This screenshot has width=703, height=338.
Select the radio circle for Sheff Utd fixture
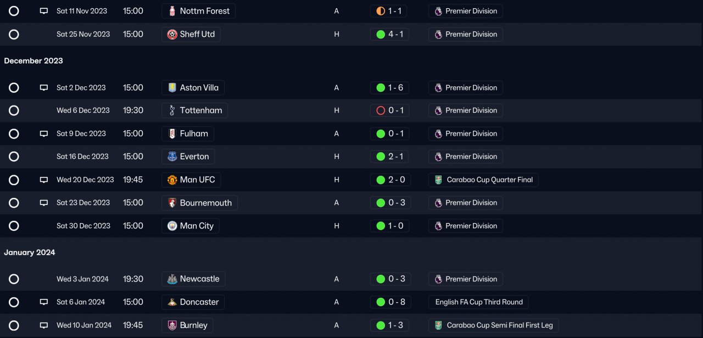pyautogui.click(x=14, y=34)
